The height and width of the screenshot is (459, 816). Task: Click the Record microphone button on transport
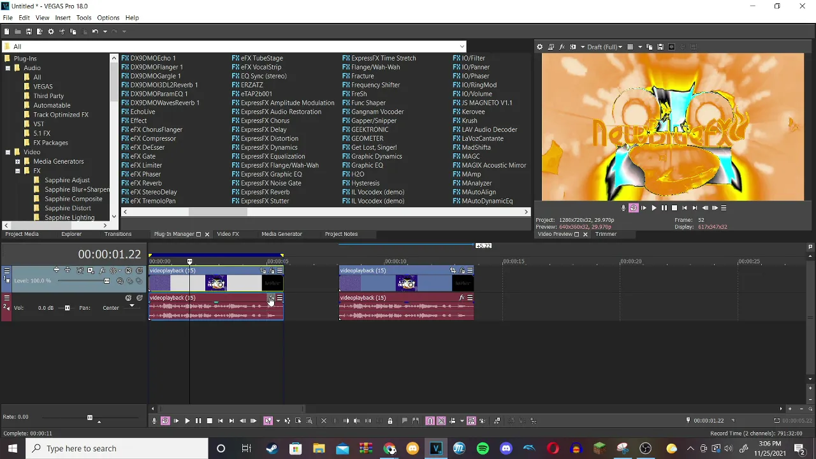[154, 421]
